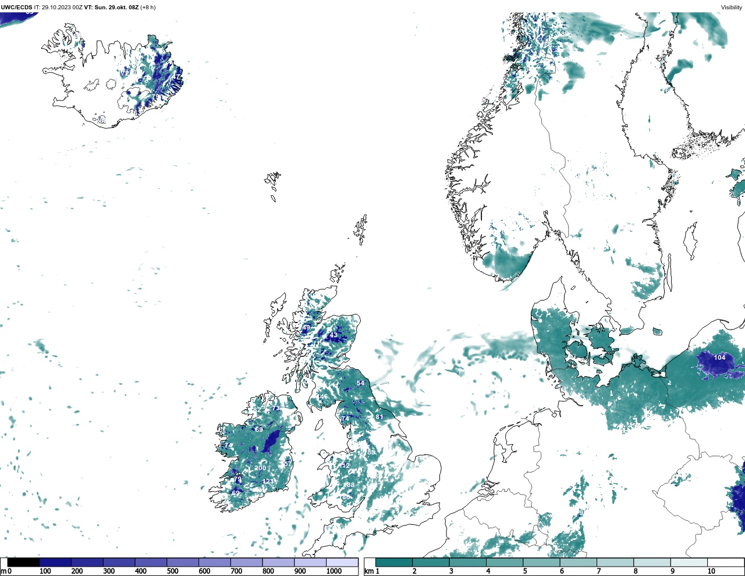Viewport: 745px width, 576px height.
Task: Pick the 700–800 m legend color swatch
Action: [246, 563]
